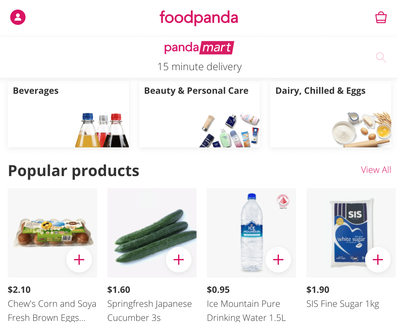Open SIS Fine Sugar 1kg title
The width and height of the screenshot is (397, 333).
click(x=343, y=304)
